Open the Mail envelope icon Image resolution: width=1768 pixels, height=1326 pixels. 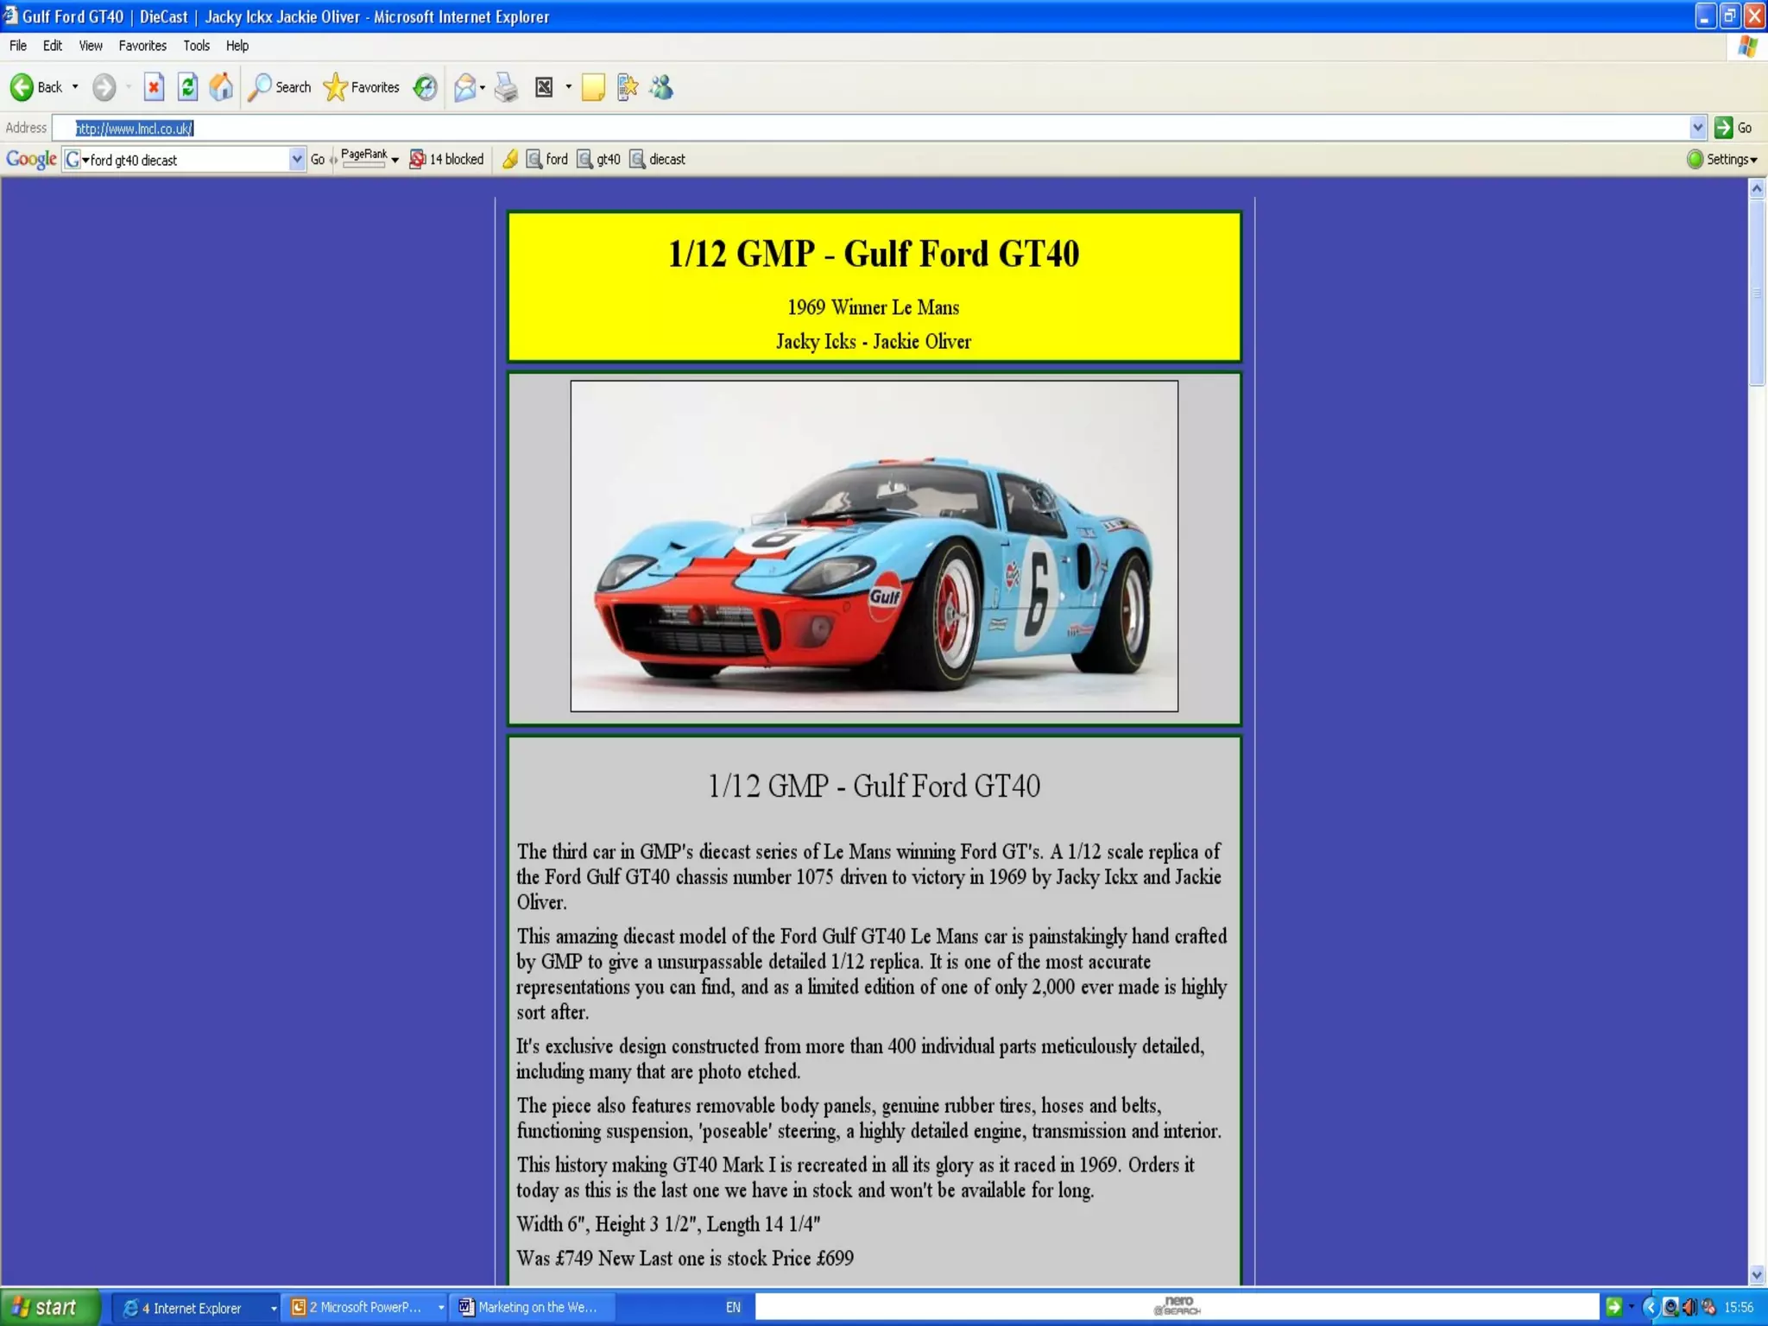(x=464, y=87)
